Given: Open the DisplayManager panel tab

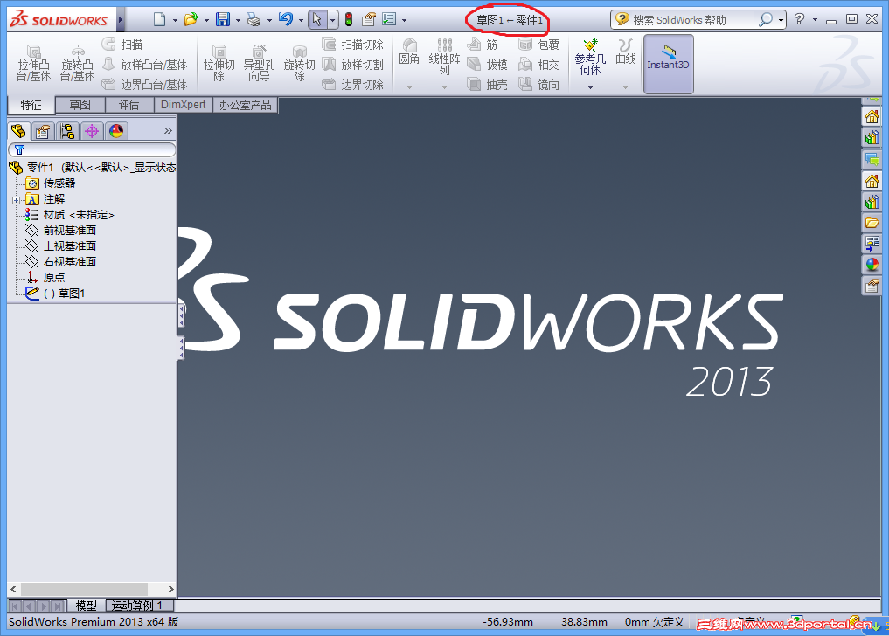Looking at the screenshot, I should [116, 132].
